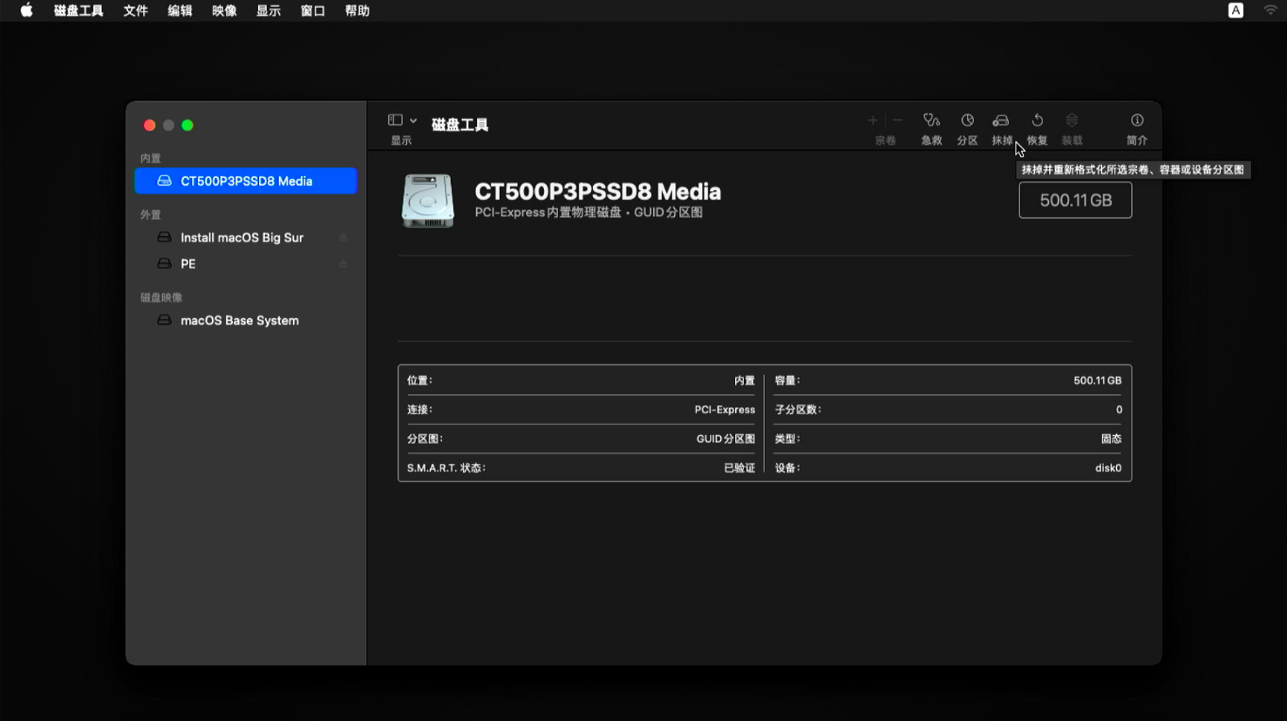Run 急救 First Aid tool

931,129
